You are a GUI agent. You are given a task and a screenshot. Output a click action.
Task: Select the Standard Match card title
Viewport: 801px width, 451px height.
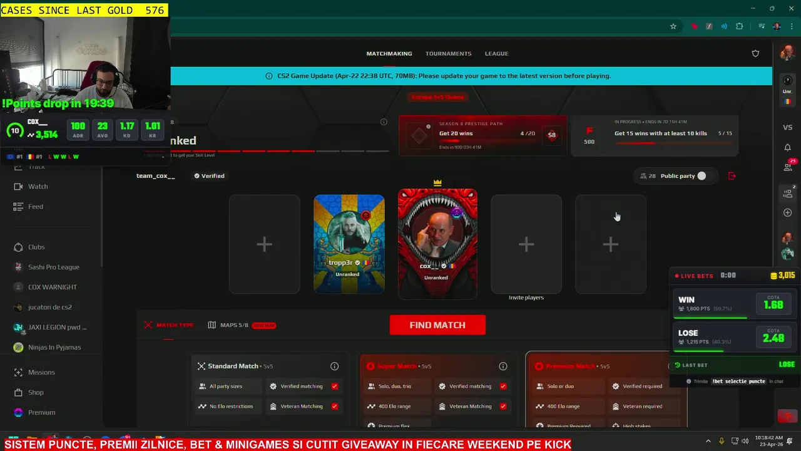[x=233, y=366]
